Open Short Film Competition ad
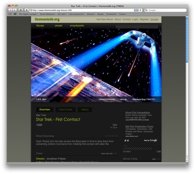195x174 pixels. (x=137, y=112)
